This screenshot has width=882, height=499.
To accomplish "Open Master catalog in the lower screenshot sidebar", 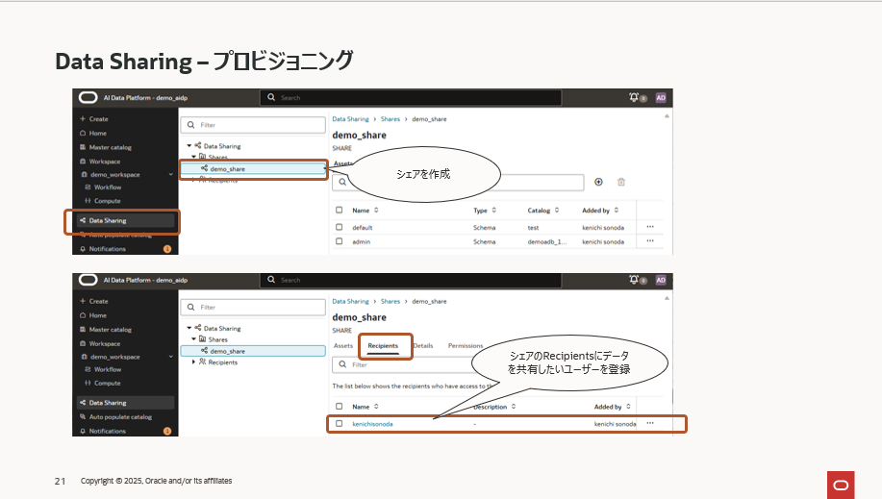I will pos(105,330).
